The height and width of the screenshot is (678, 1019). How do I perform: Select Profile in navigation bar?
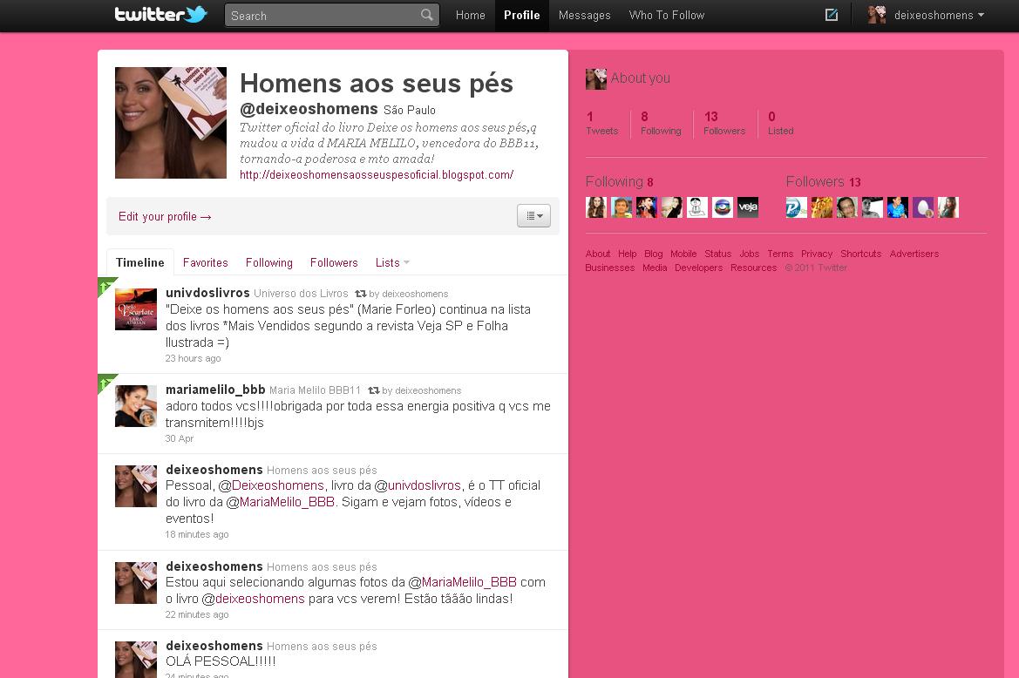522,15
